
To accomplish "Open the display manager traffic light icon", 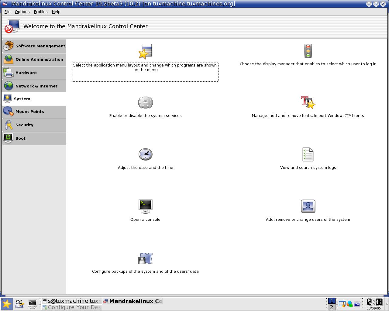I will [308, 51].
